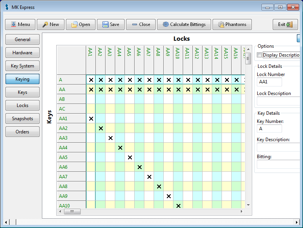Screen dimensions: 303x228
Task: Click the grid vertical scrollbar thumb
Action: (248, 59)
